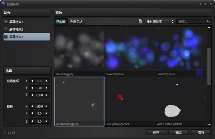
Task: Decrease rotation X with left arrow
Action: 32,106
